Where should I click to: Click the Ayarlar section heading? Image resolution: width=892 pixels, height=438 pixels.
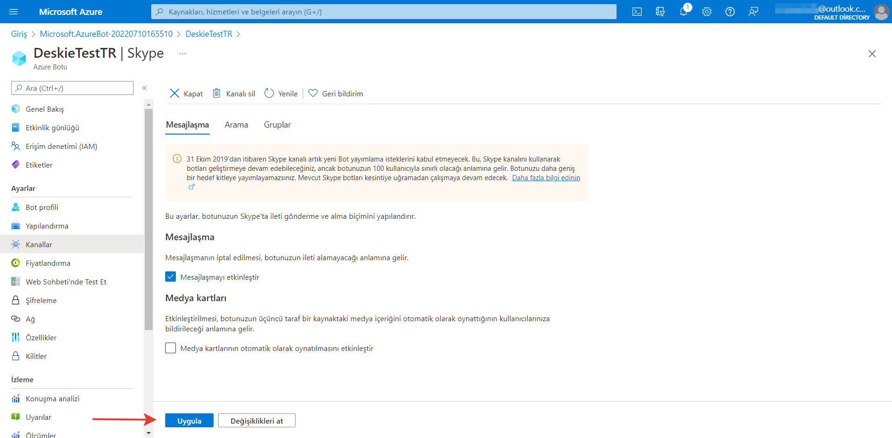tap(23, 188)
